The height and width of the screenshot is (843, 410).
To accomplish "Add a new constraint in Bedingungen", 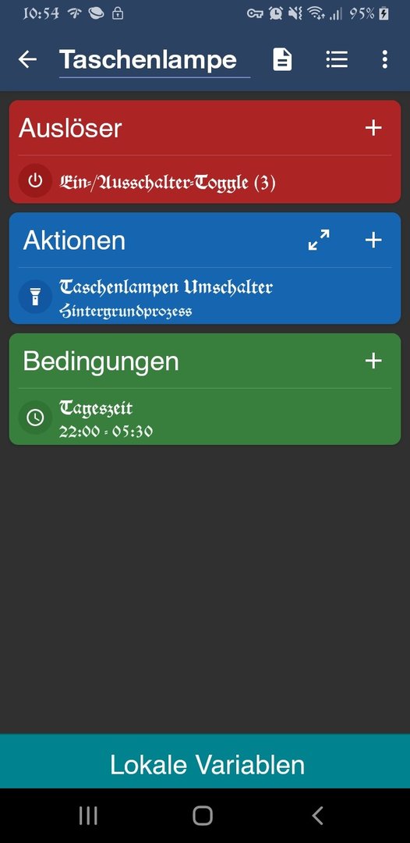I will tap(373, 361).
